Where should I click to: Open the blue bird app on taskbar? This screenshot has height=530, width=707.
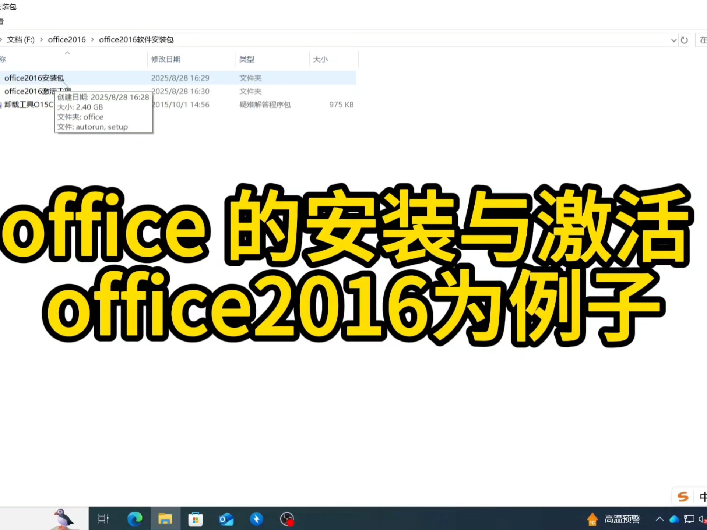click(257, 519)
